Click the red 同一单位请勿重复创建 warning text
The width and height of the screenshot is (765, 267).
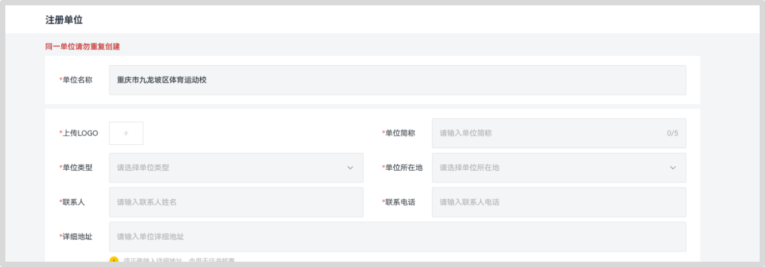point(83,46)
